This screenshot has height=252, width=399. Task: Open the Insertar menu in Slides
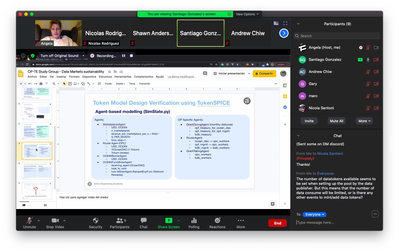coord(61,77)
